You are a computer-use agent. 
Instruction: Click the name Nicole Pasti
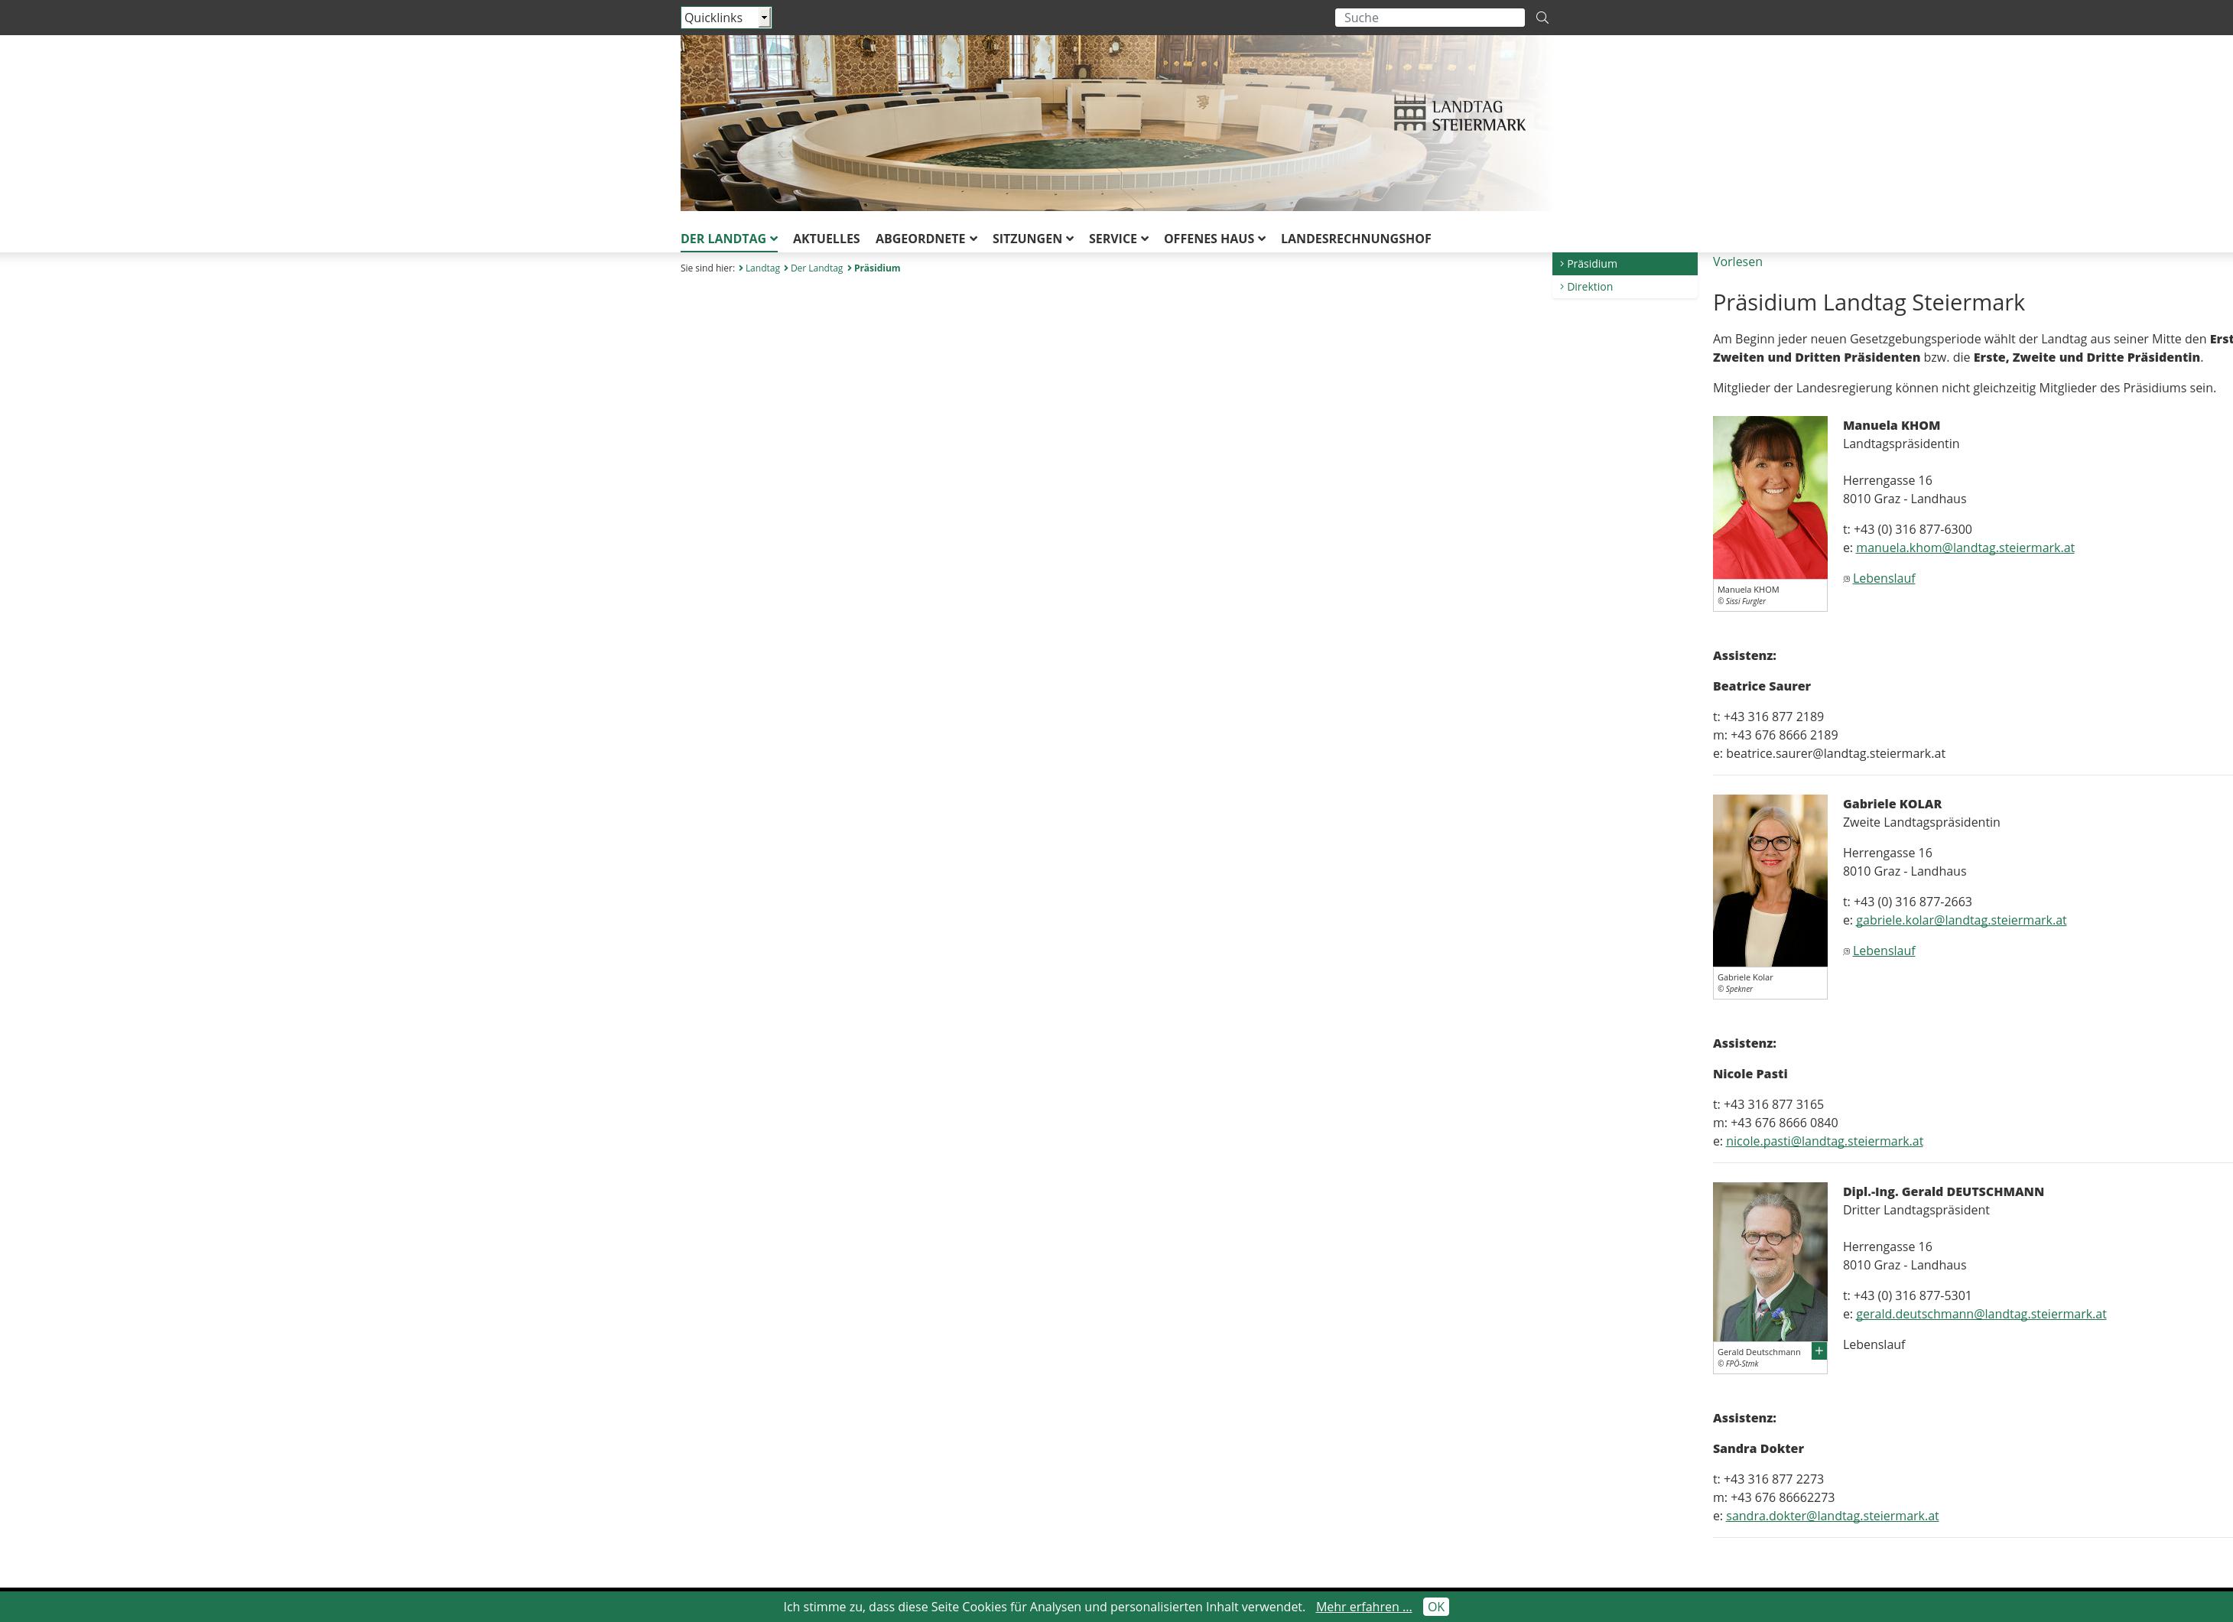click(1750, 1074)
